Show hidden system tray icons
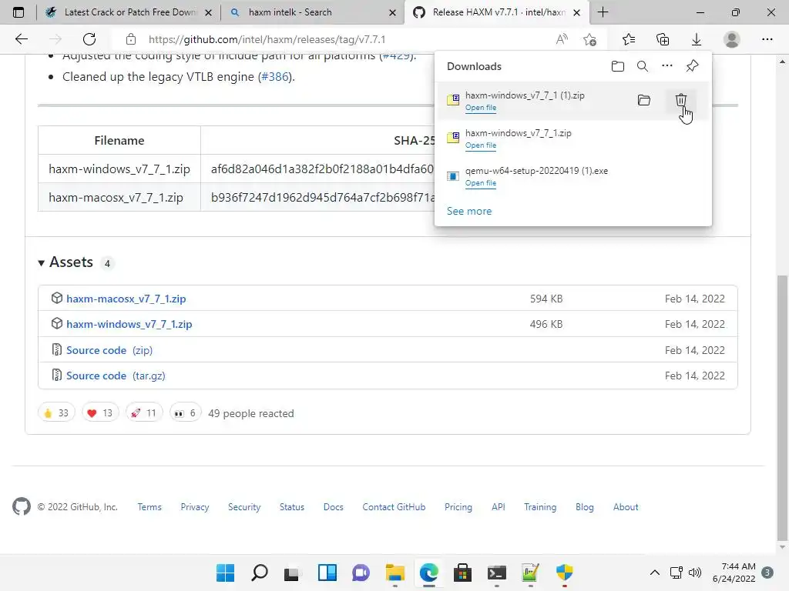The image size is (789, 591). tap(654, 573)
